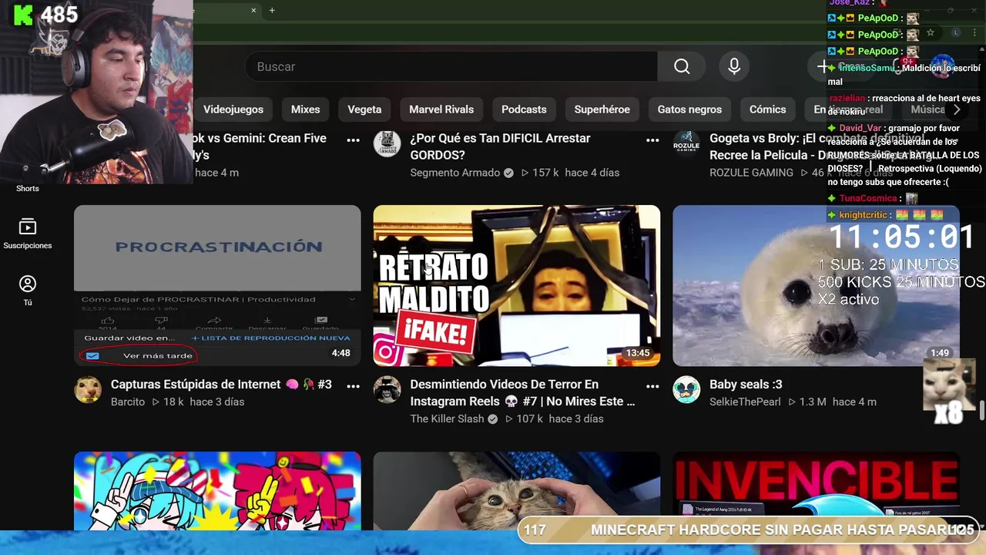Open a new browser tab
Screen dimensions: 986x555
click(272, 10)
